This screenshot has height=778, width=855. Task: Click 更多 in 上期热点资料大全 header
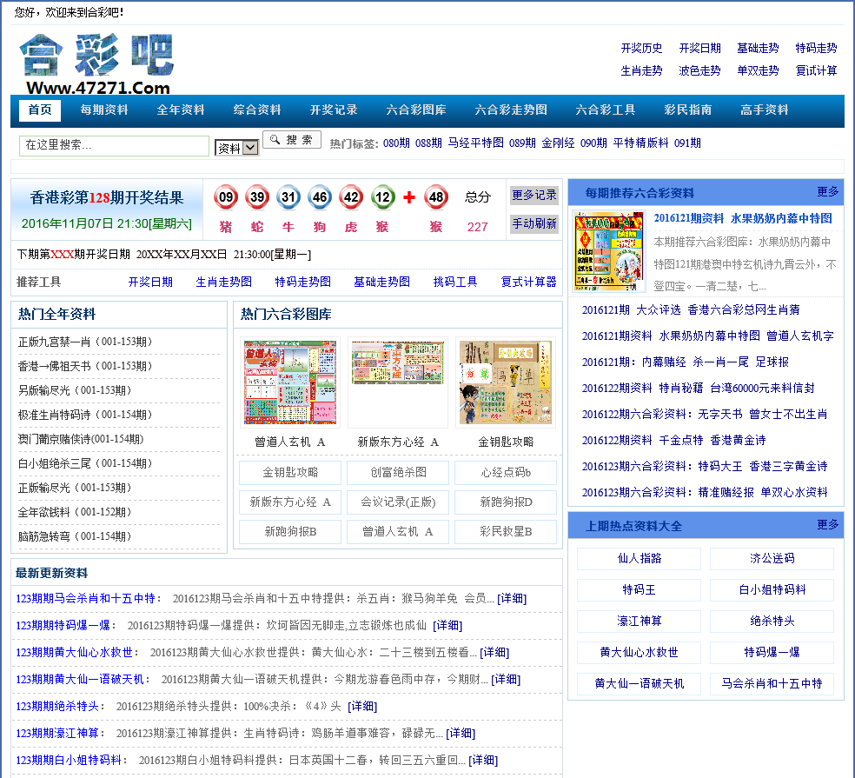pyautogui.click(x=828, y=525)
